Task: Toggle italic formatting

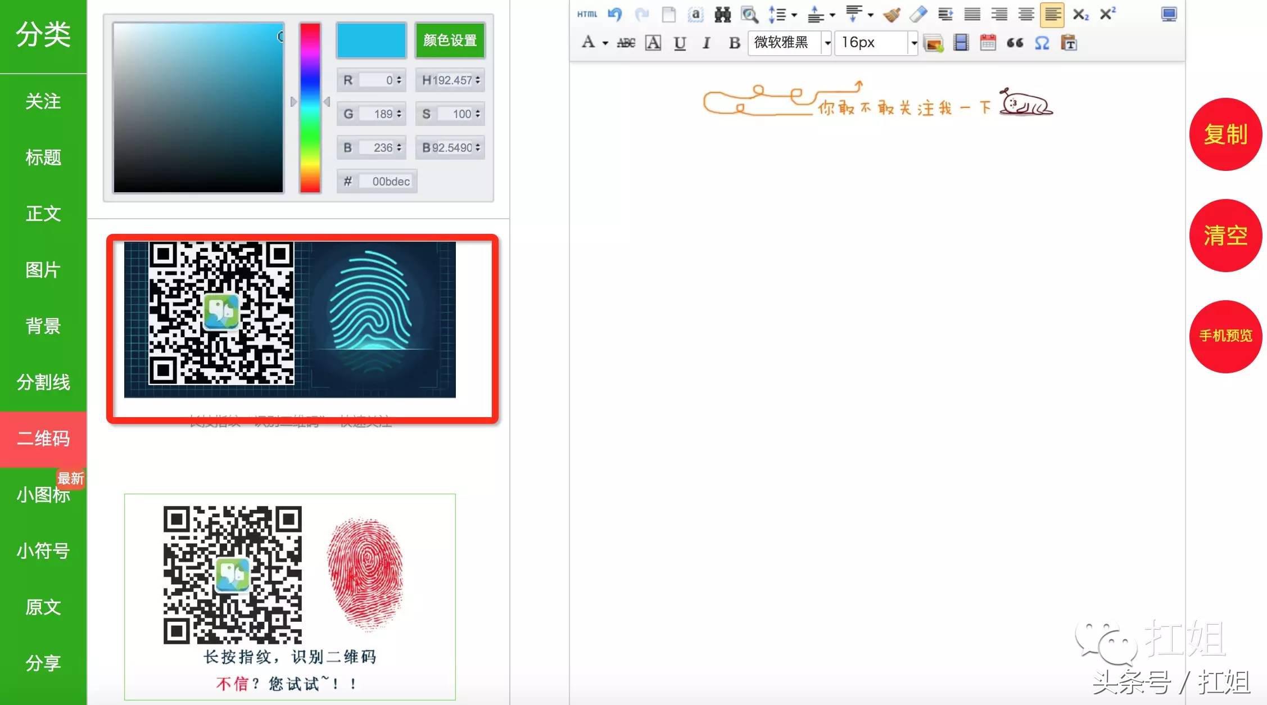Action: [x=706, y=43]
